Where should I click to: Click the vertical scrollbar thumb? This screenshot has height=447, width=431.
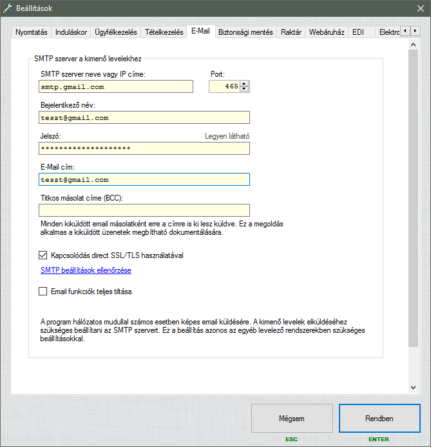pyautogui.click(x=414, y=199)
